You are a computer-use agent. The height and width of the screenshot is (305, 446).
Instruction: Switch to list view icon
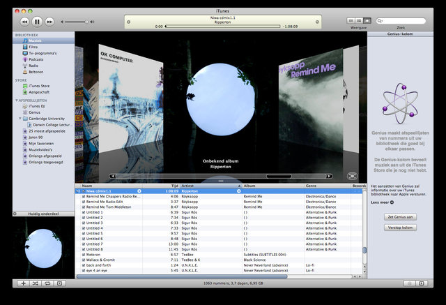351,21
